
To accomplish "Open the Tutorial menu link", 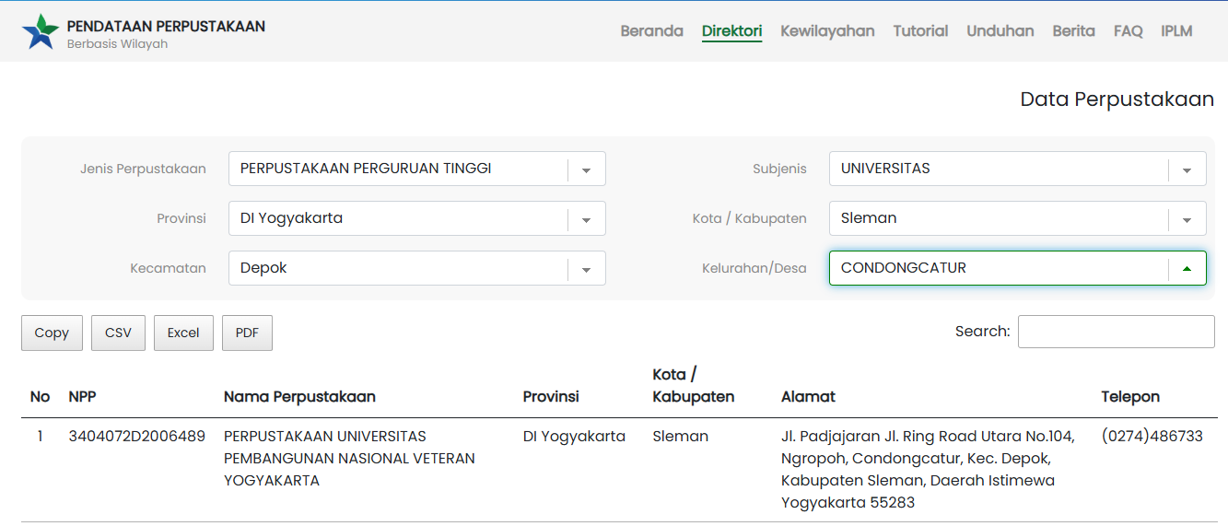I will (920, 31).
